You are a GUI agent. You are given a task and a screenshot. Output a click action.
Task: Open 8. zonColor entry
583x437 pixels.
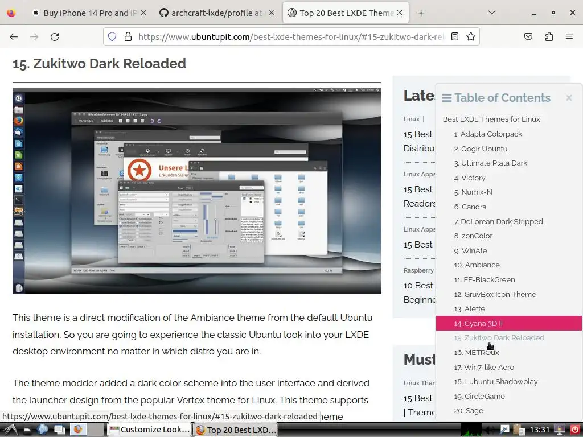tap(473, 236)
